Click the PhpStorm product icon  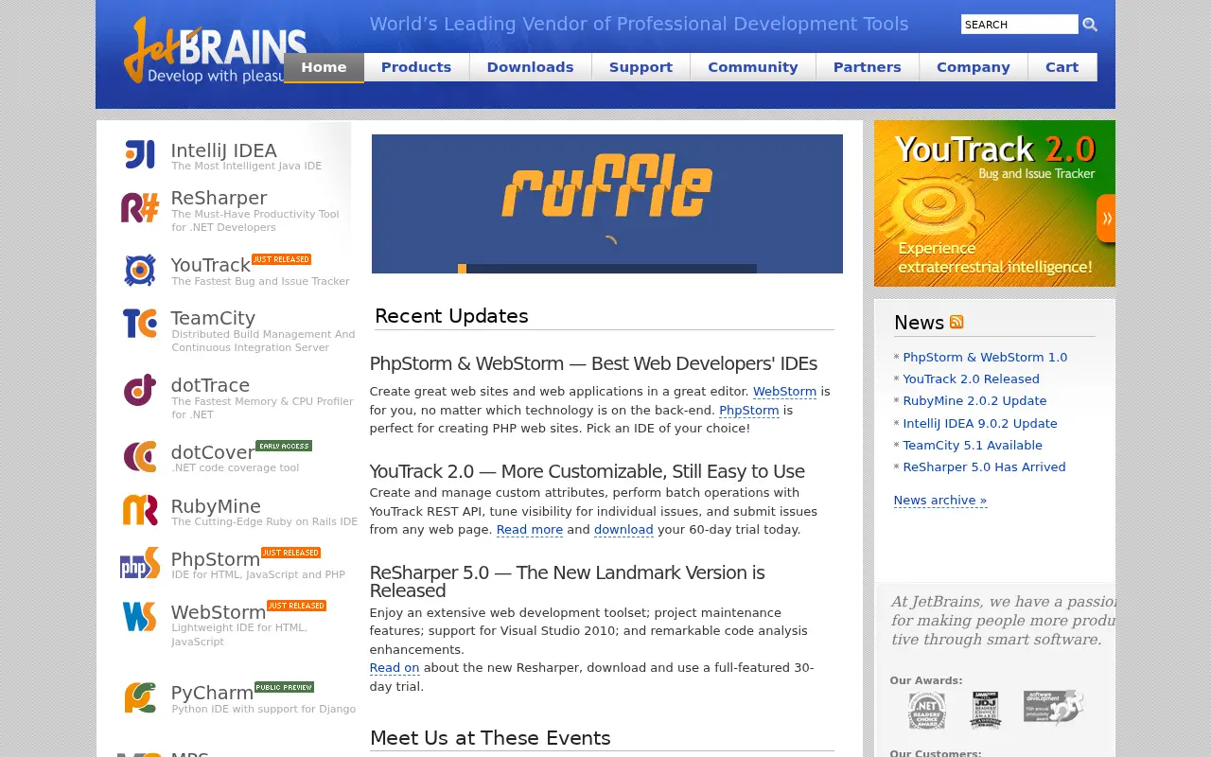point(140,563)
